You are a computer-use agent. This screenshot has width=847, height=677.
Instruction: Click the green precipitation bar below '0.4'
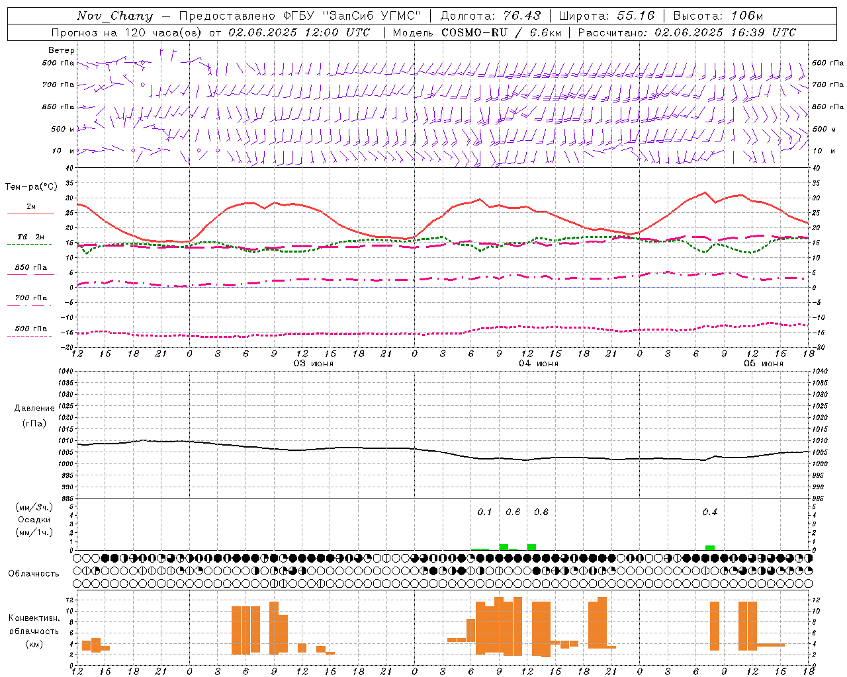[710, 547]
